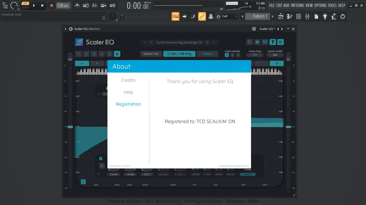Click the SC sidechain icon in Scaler EQ
This screenshot has width=366, height=205.
tap(265, 42)
